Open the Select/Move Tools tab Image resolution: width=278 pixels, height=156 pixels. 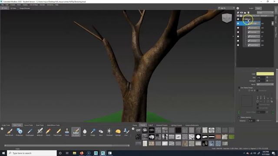click(53, 125)
